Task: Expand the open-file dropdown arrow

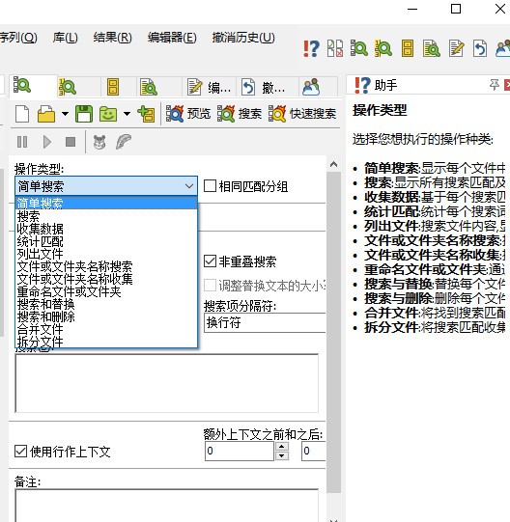Action: pos(65,114)
